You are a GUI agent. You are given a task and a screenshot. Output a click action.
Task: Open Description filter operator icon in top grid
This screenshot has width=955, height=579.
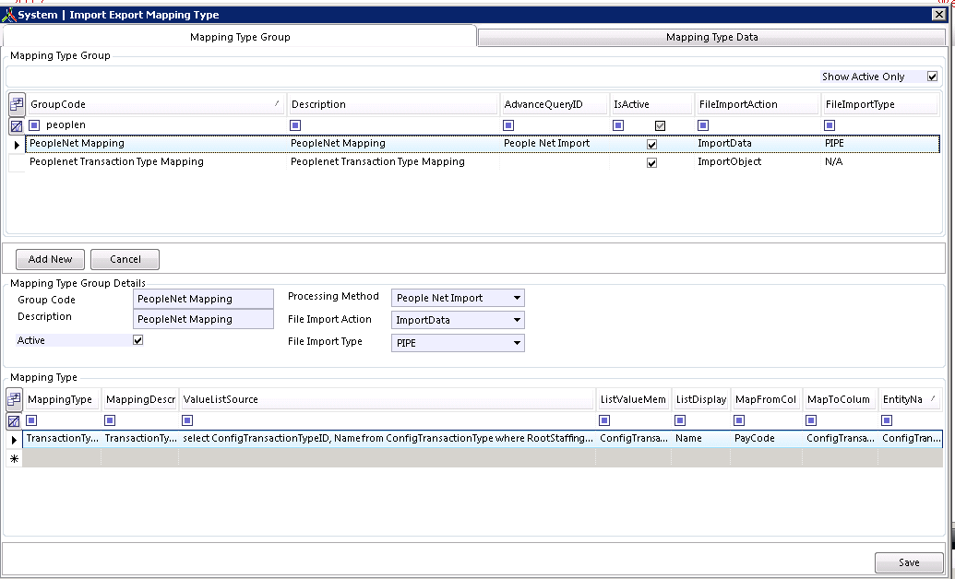coord(295,125)
